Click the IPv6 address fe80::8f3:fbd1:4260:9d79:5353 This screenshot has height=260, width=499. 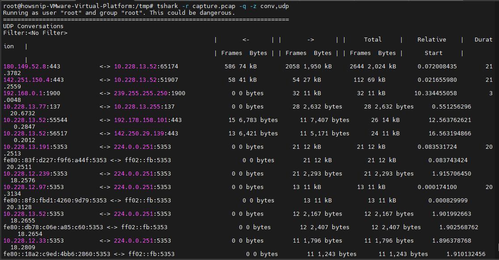pyautogui.click(x=55, y=200)
